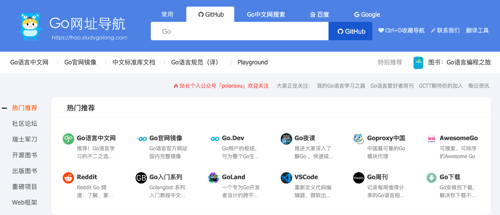This screenshot has height=215, width=500.
Task: Open the 翻译工具 link
Action: tap(477, 30)
